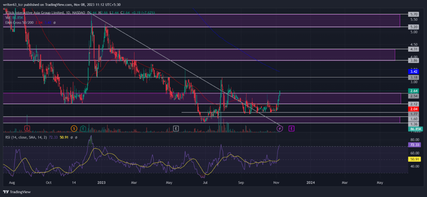Click the 1.36 price level label

pos(414,124)
